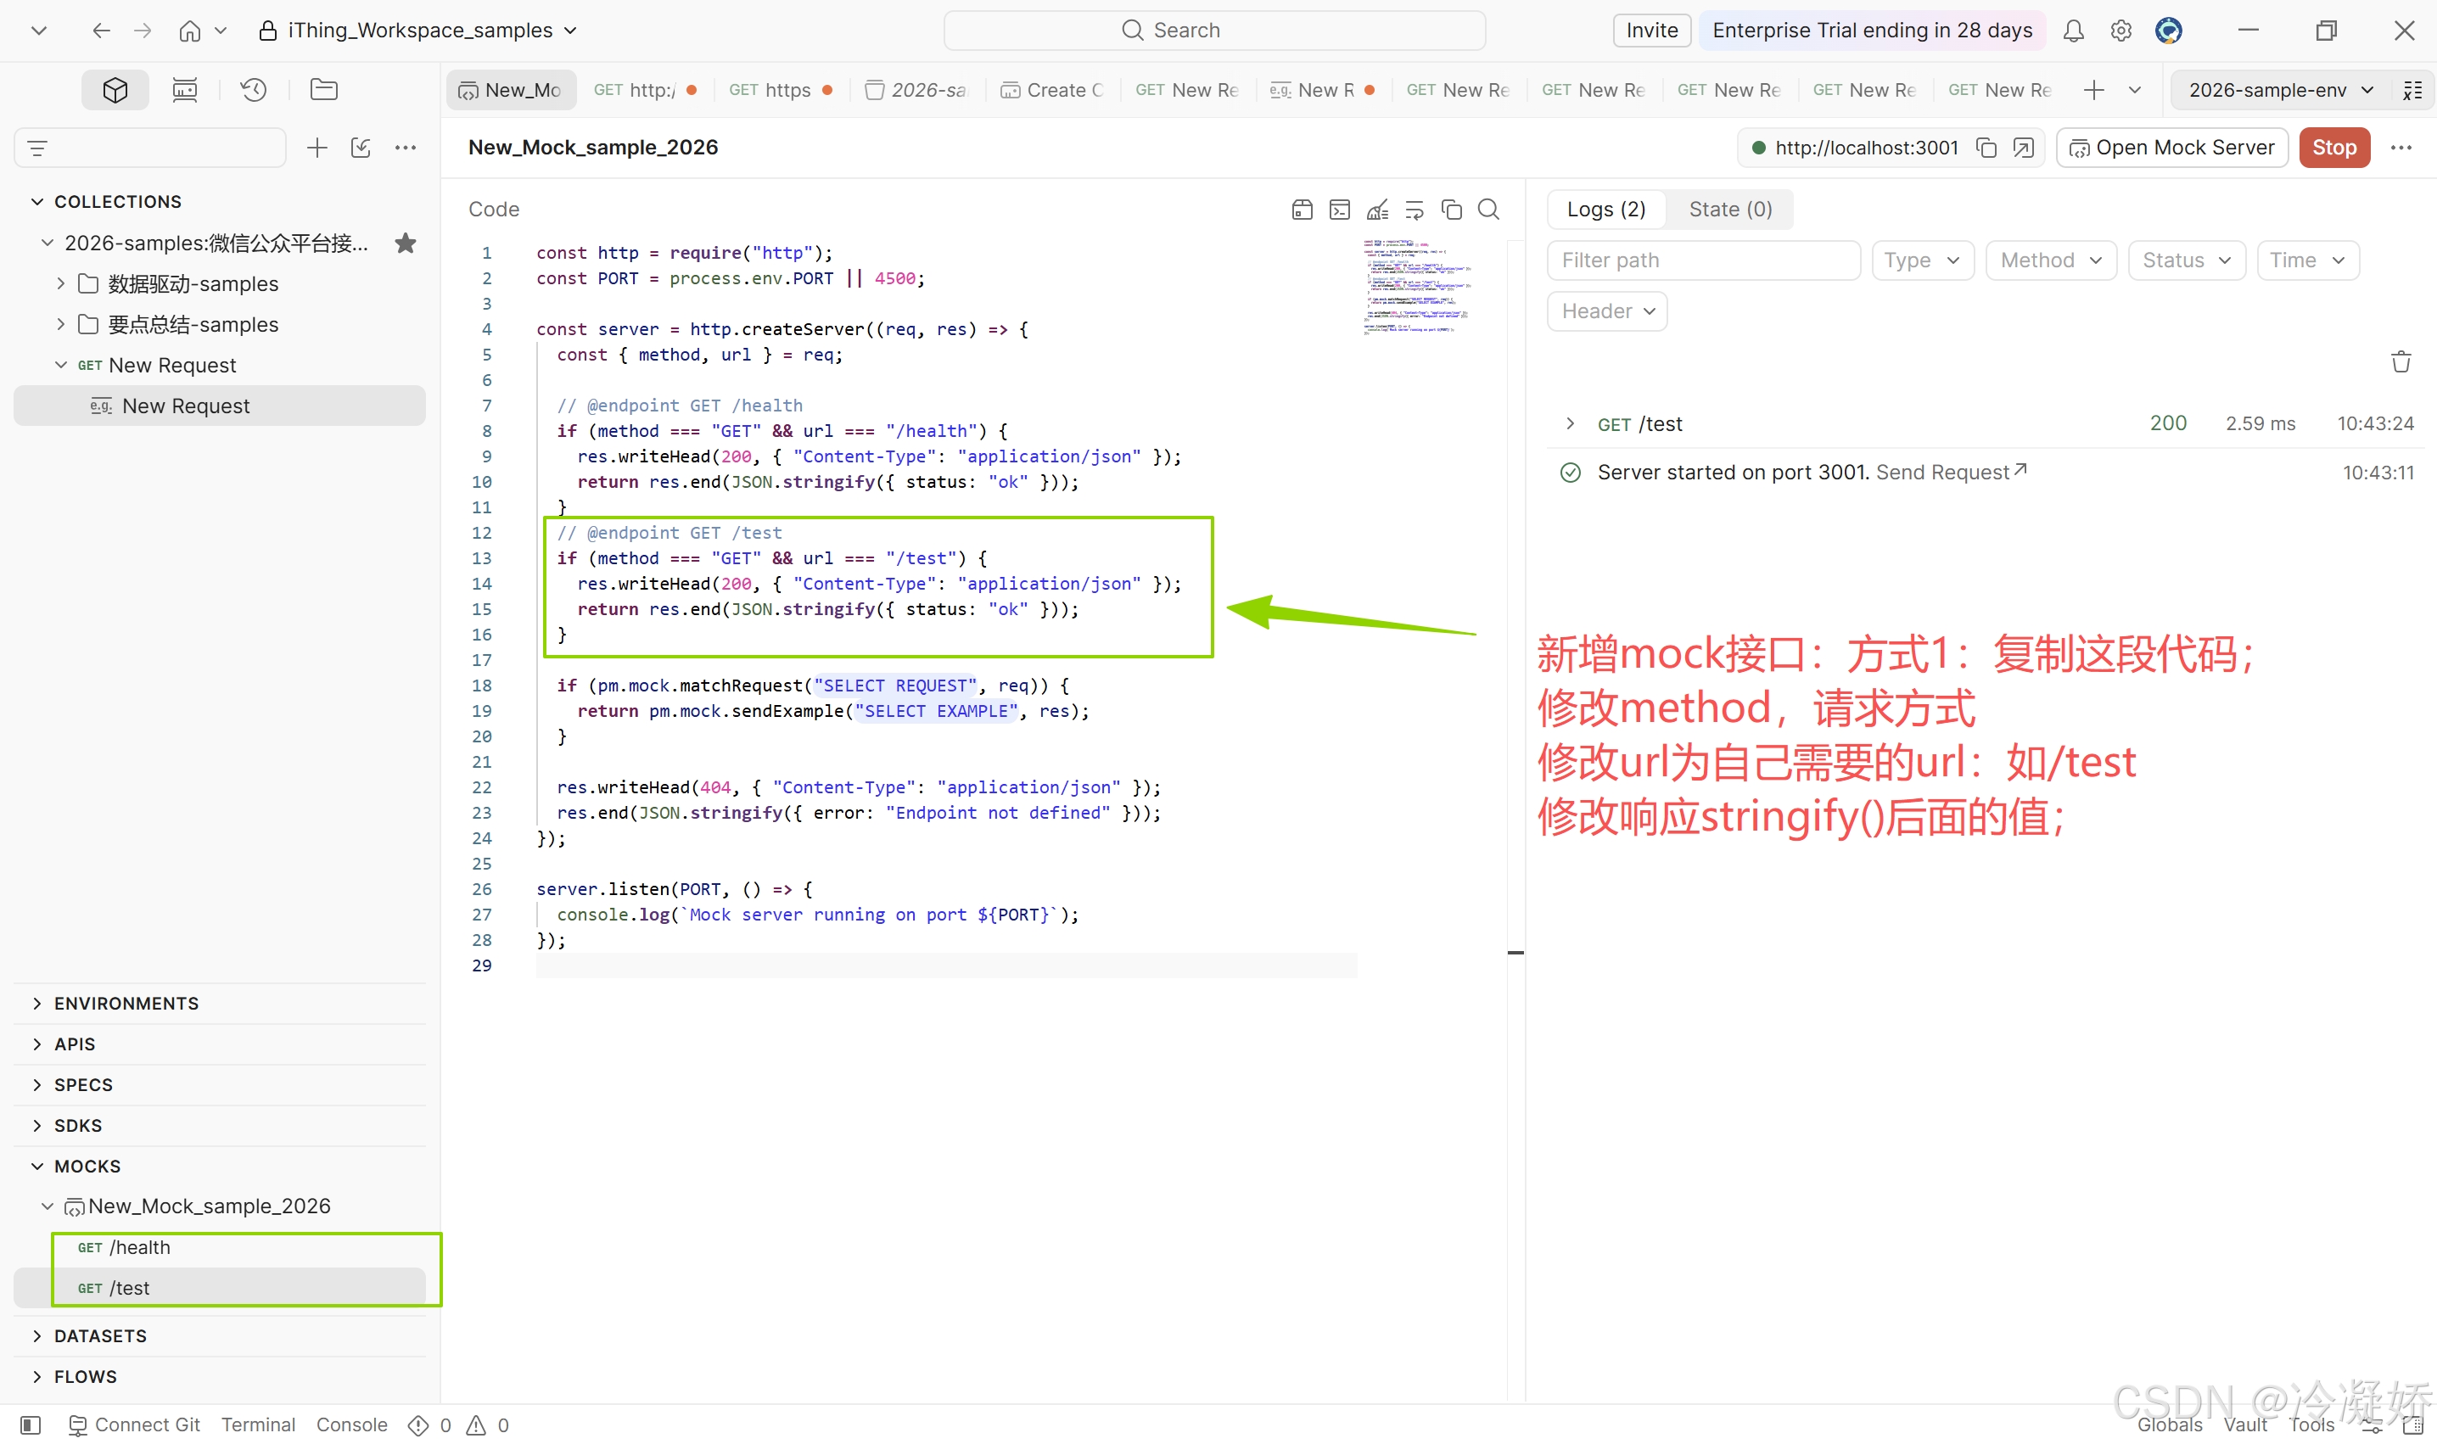The image size is (2437, 1444).
Task: Select the 2026-sa environment tab
Action: pyautogui.click(x=916, y=91)
